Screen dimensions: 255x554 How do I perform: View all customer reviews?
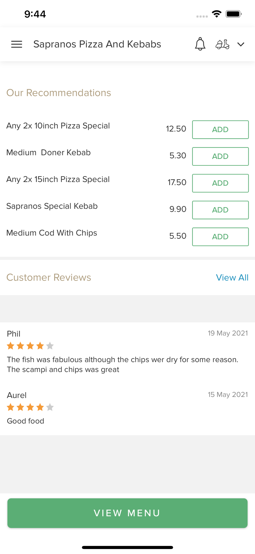[232, 278]
